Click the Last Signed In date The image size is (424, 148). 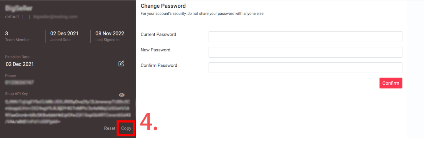pos(110,33)
